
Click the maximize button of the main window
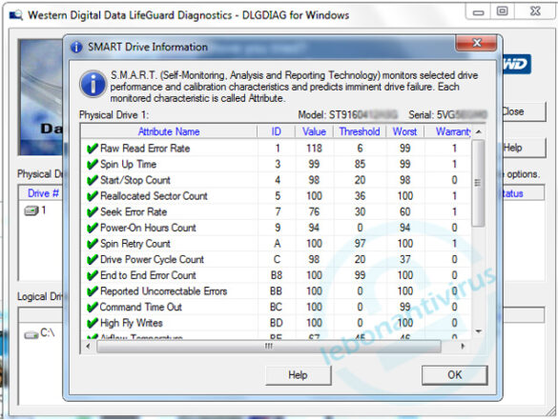[502, 11]
